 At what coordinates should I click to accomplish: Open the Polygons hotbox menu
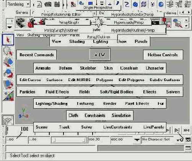pyautogui.click(x=104, y=80)
